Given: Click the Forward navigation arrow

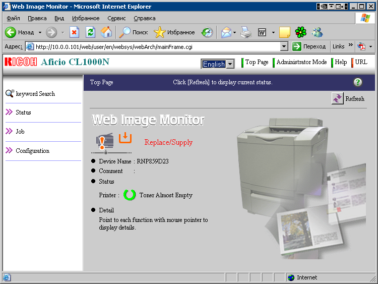Looking at the screenshot, I should pyautogui.click(x=51, y=32).
